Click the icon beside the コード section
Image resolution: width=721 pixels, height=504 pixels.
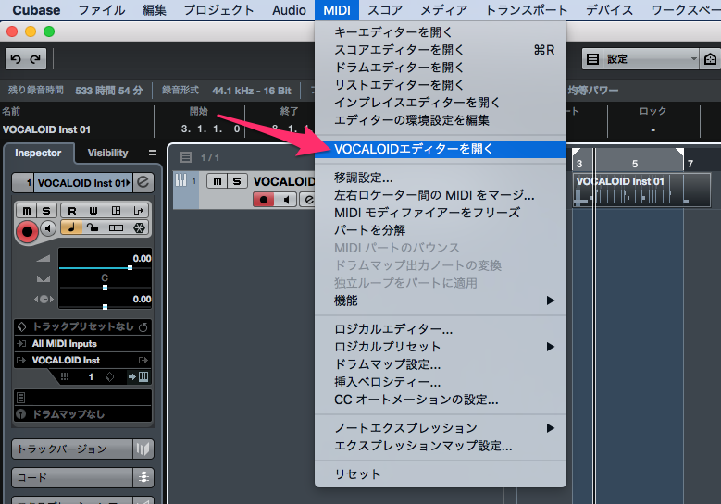tap(143, 477)
